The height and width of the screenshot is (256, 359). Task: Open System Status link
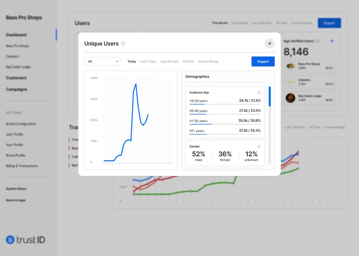coord(16,189)
